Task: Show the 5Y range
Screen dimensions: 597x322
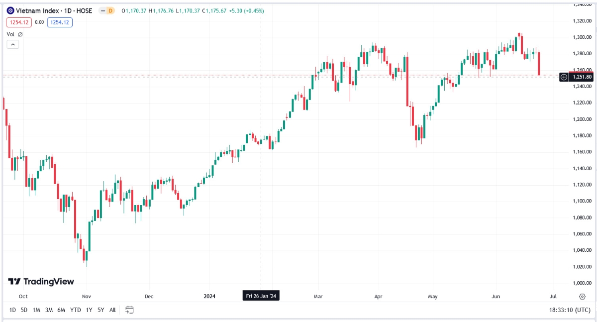Action: coord(101,310)
